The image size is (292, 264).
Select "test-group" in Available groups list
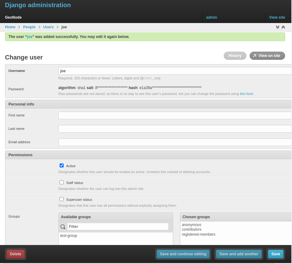point(68,235)
